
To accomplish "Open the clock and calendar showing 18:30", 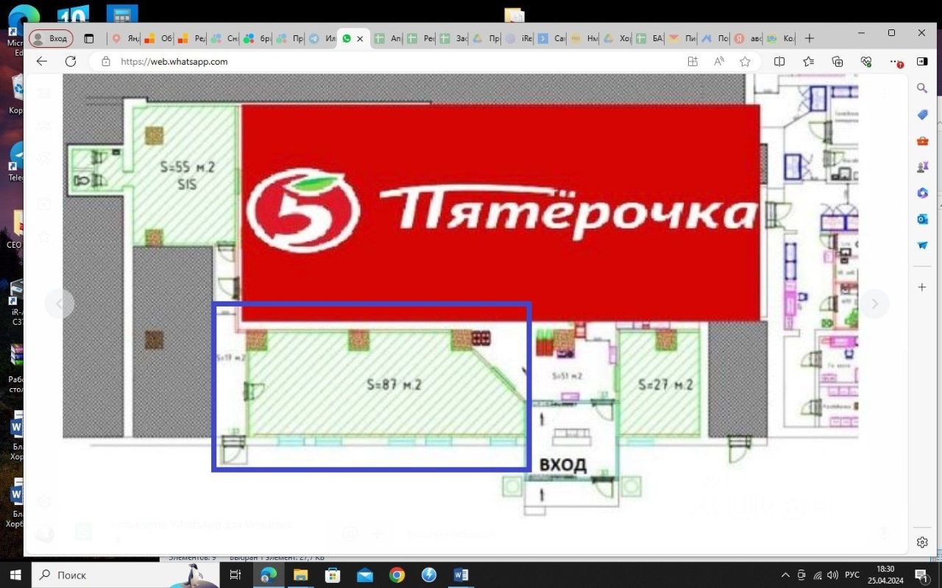I will pos(885,575).
